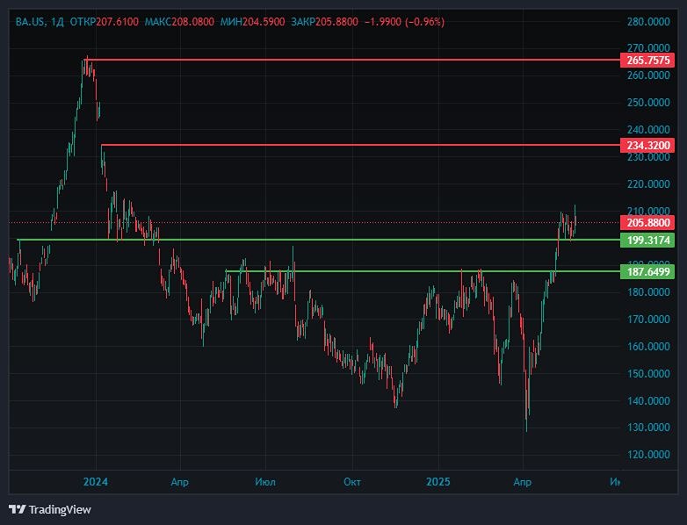
Task: Click the TradingView logo
Action: point(50,509)
